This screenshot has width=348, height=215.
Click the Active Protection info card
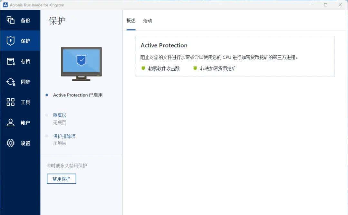click(x=235, y=56)
